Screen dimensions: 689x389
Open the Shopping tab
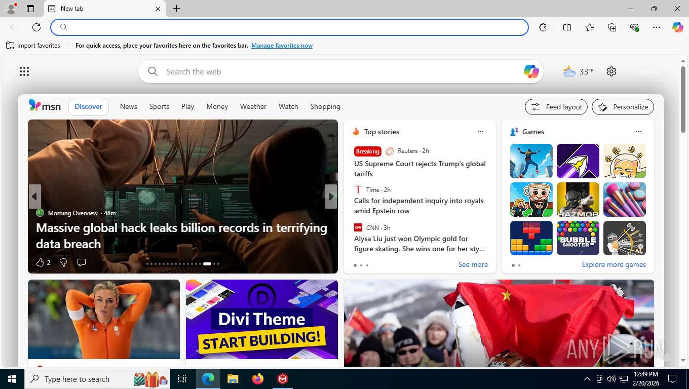coord(325,106)
